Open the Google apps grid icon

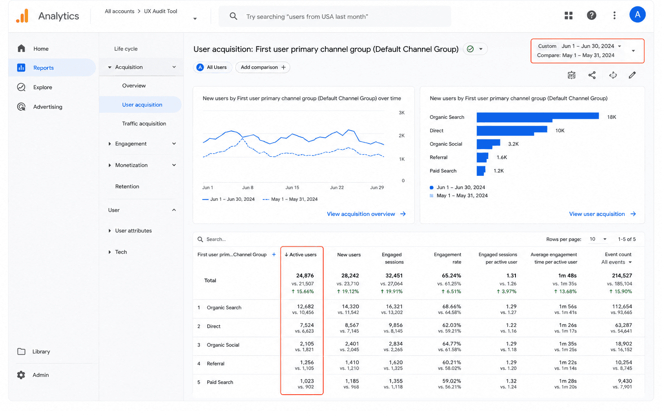coord(568,16)
